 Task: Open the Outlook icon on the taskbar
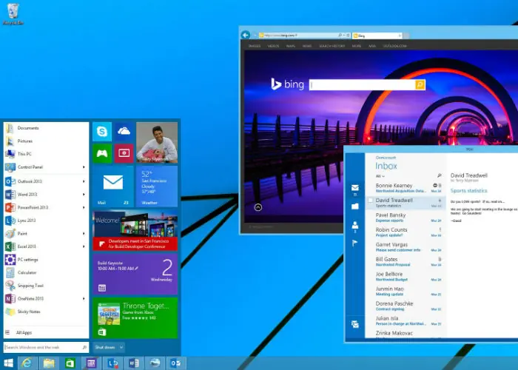click(176, 363)
